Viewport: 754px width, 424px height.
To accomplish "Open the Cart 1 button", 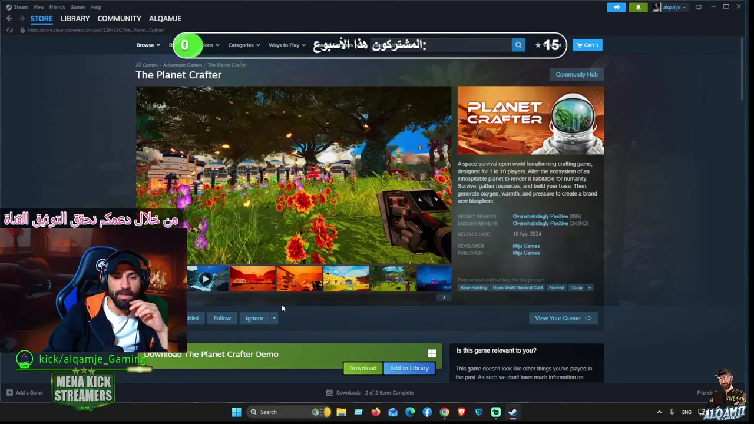I will [x=587, y=45].
